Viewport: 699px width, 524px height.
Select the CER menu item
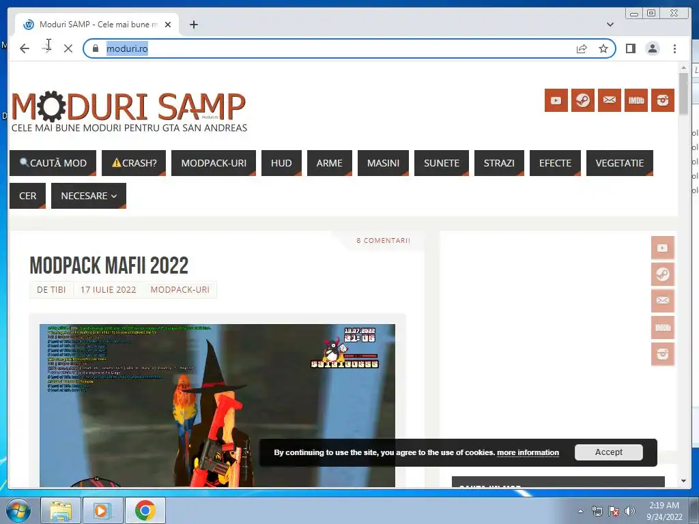tap(27, 196)
